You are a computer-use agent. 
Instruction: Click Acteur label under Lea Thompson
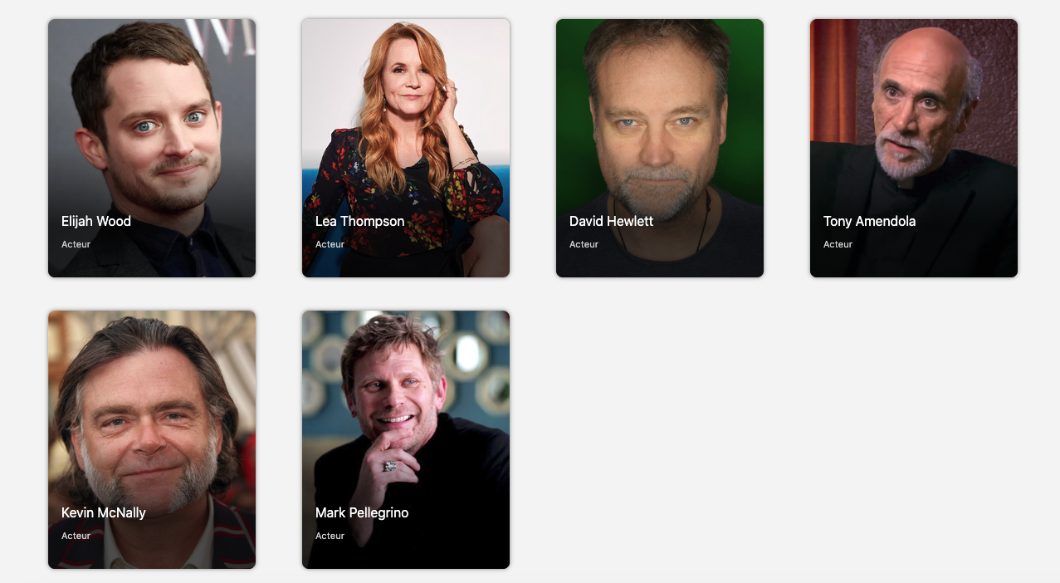click(330, 244)
